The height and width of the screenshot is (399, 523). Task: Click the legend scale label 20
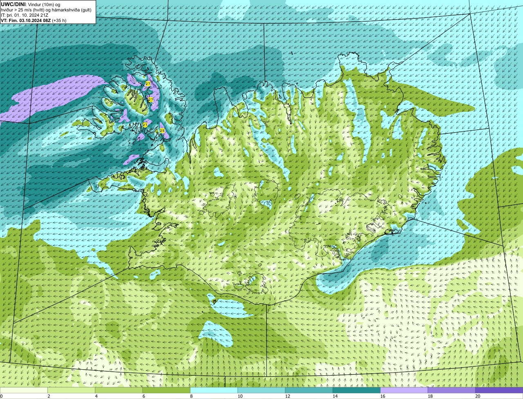[478, 396]
